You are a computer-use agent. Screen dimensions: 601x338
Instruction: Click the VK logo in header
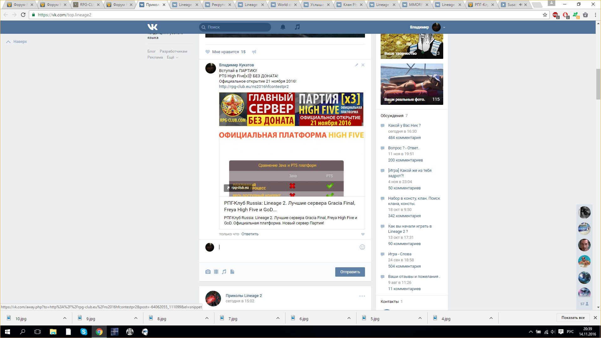[152, 27]
